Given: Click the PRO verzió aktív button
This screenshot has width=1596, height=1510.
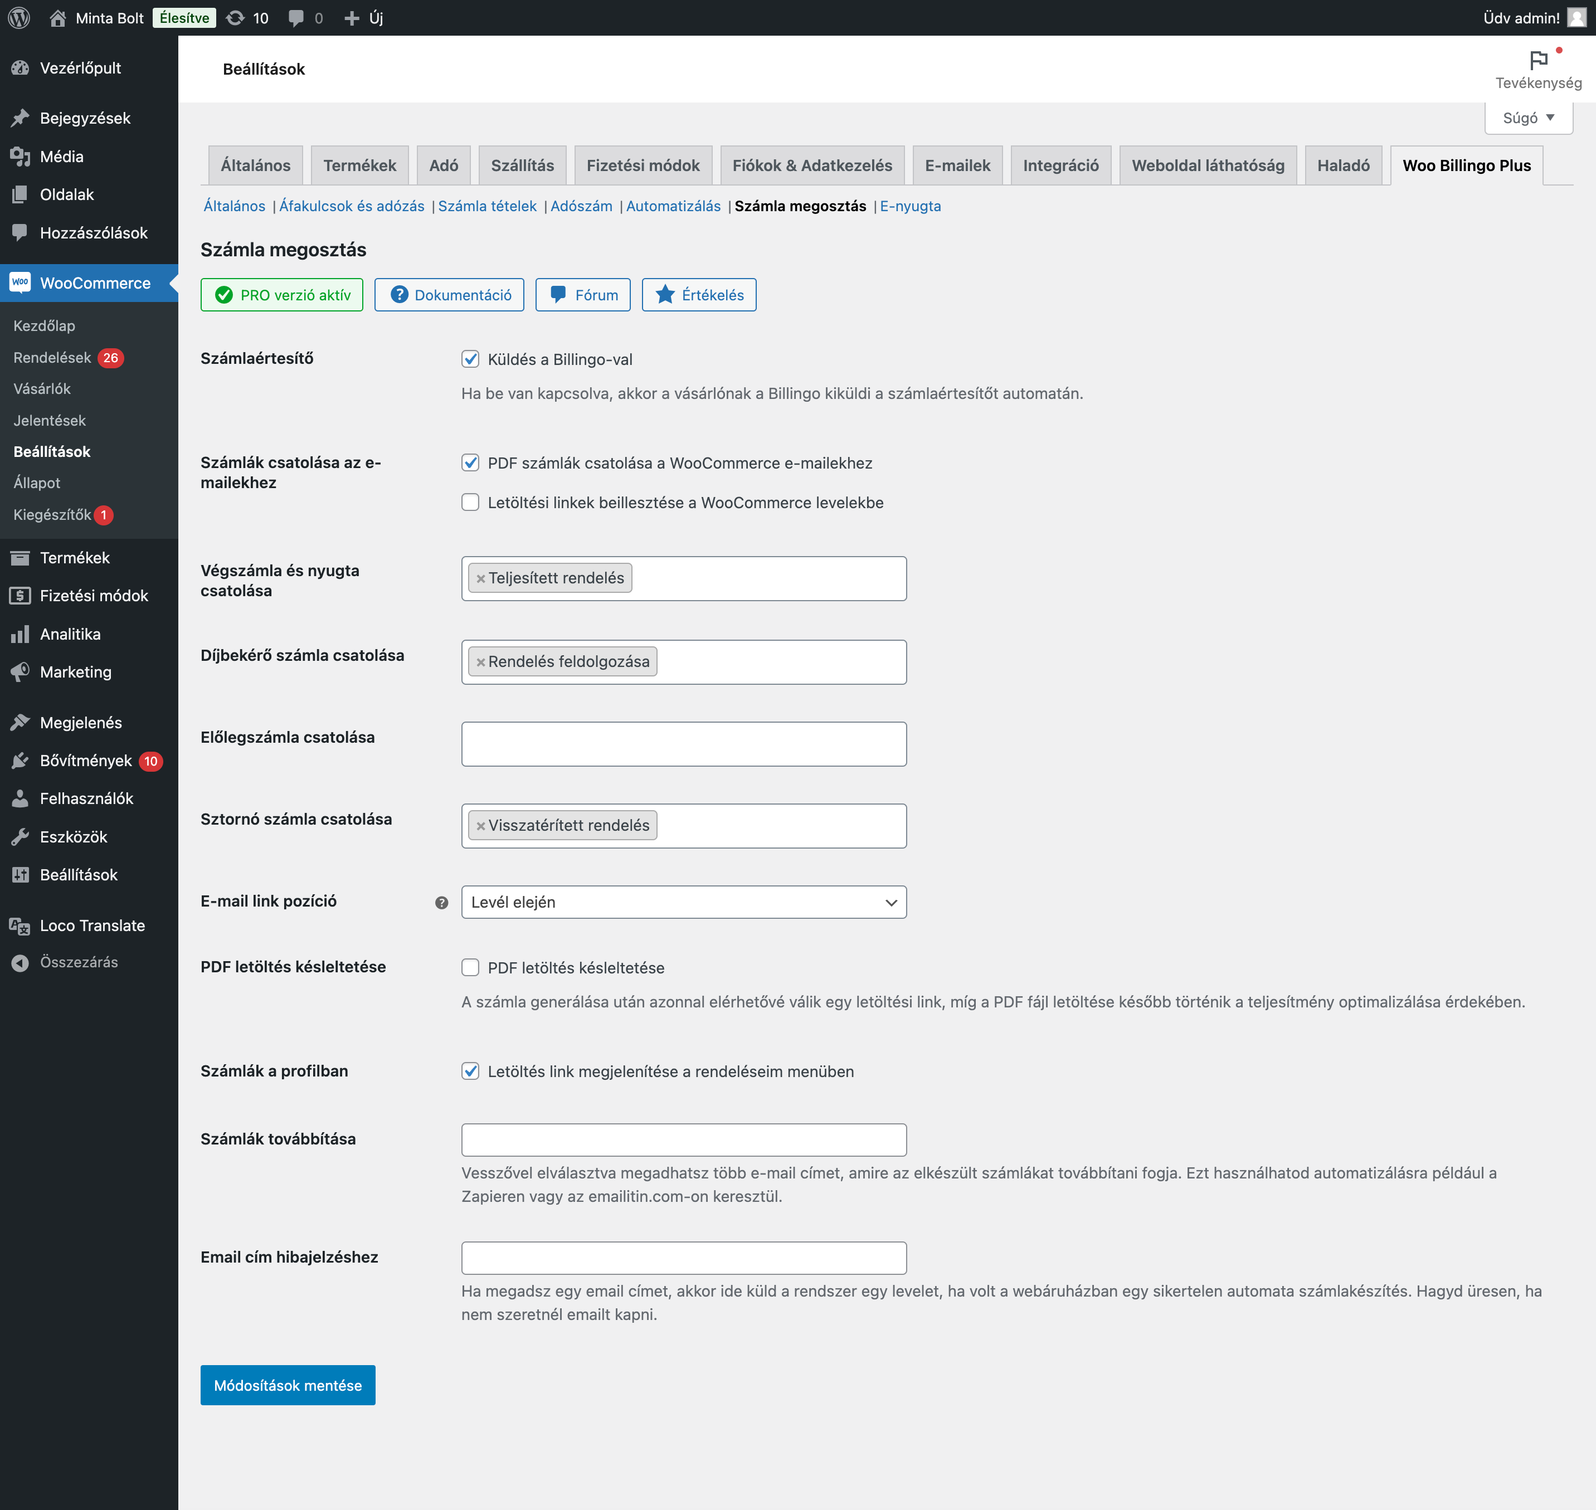Looking at the screenshot, I should tap(281, 295).
